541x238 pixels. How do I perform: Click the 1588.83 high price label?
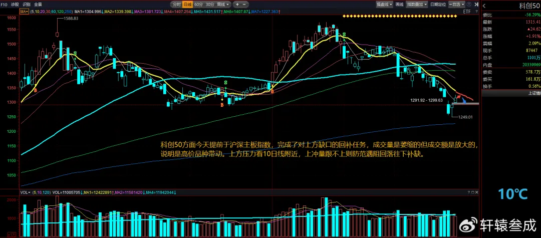click(71, 18)
